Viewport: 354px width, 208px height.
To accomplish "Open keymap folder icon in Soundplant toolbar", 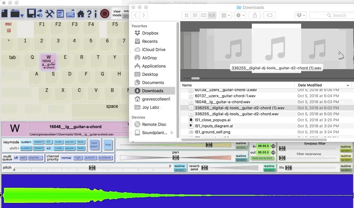I will coord(15,14).
